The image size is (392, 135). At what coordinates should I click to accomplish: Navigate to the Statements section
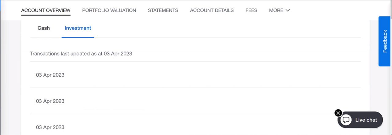[x=163, y=10]
